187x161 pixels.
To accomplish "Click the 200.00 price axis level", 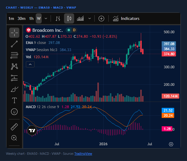I will (169, 85).
